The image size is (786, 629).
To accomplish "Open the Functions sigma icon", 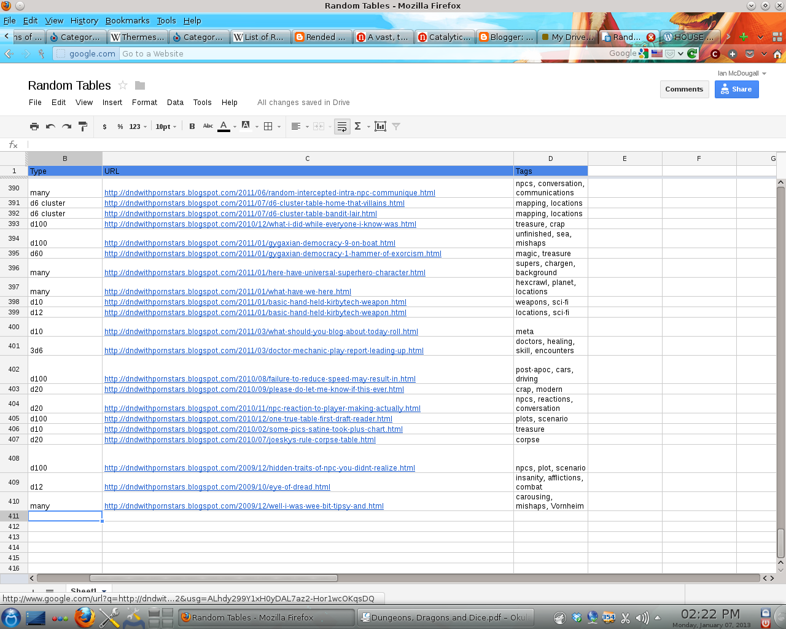I will click(357, 127).
